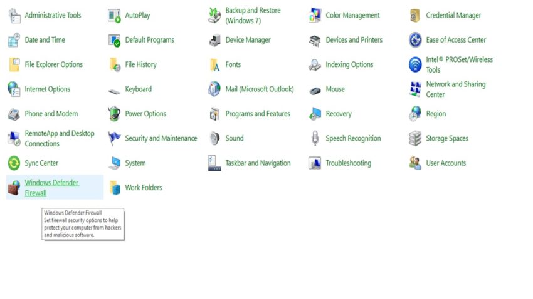Image resolution: width=533 pixels, height=299 pixels.
Task: Open the Credential Manager safe icon
Action: click(415, 15)
